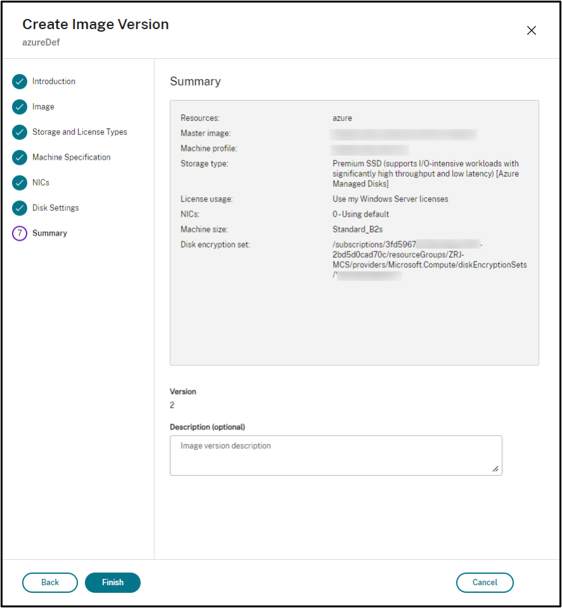Click the Cancel button
This screenshot has height=608, width=562.
pyautogui.click(x=485, y=583)
